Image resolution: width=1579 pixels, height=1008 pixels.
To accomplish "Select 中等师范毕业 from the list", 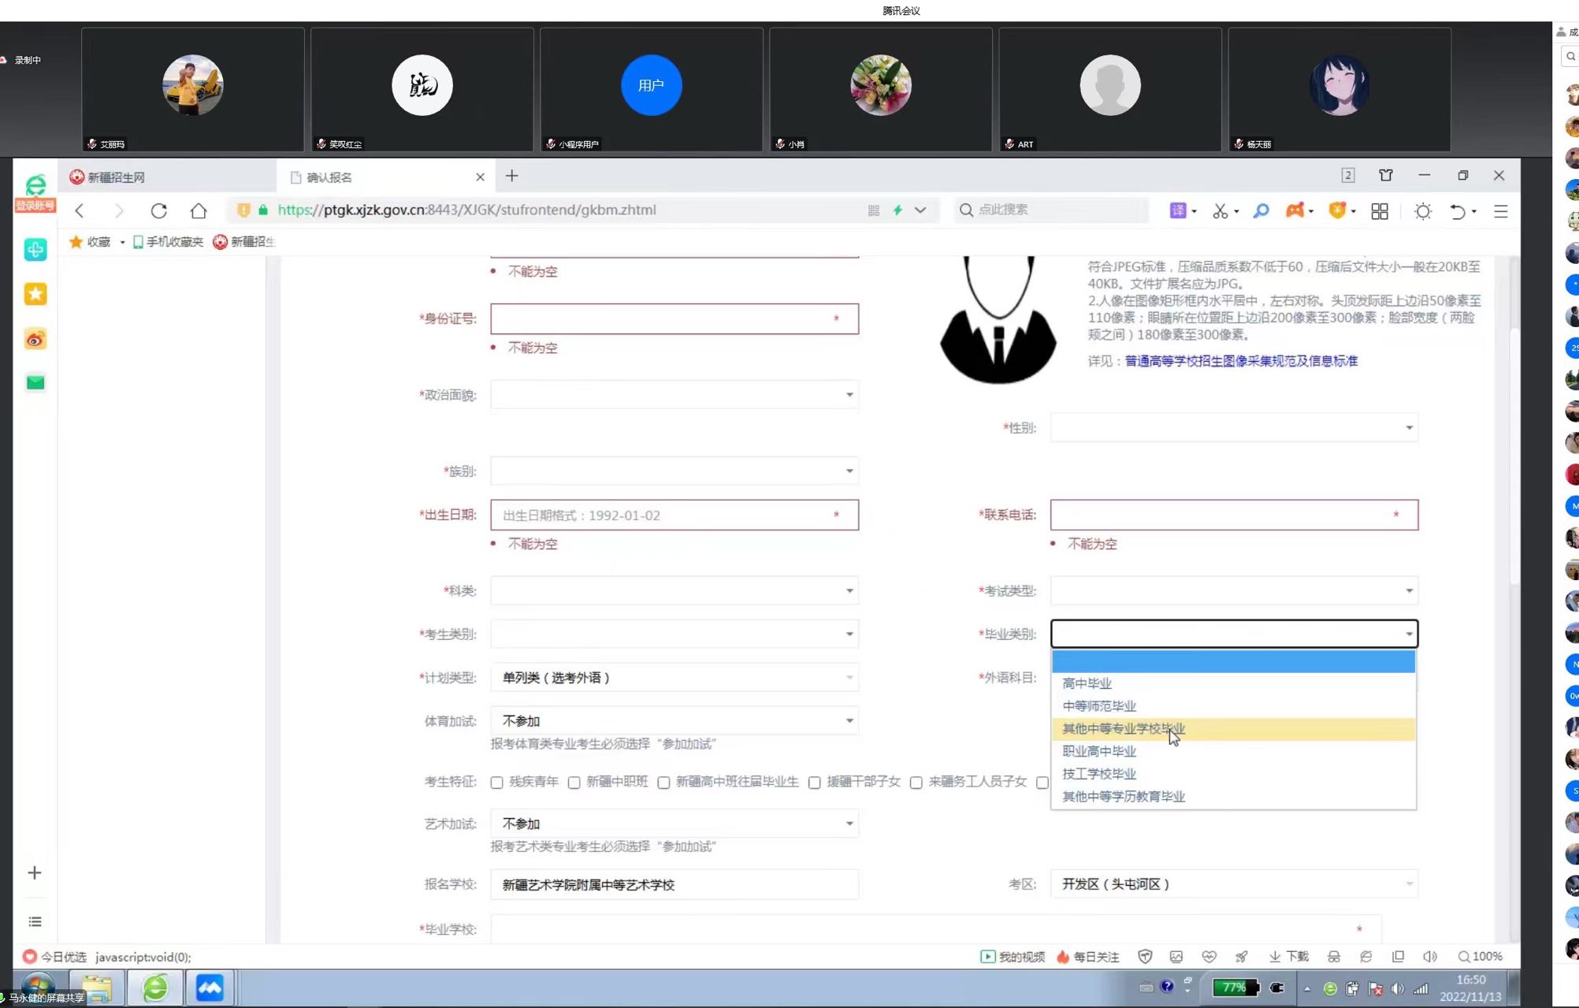I will click(1233, 706).
